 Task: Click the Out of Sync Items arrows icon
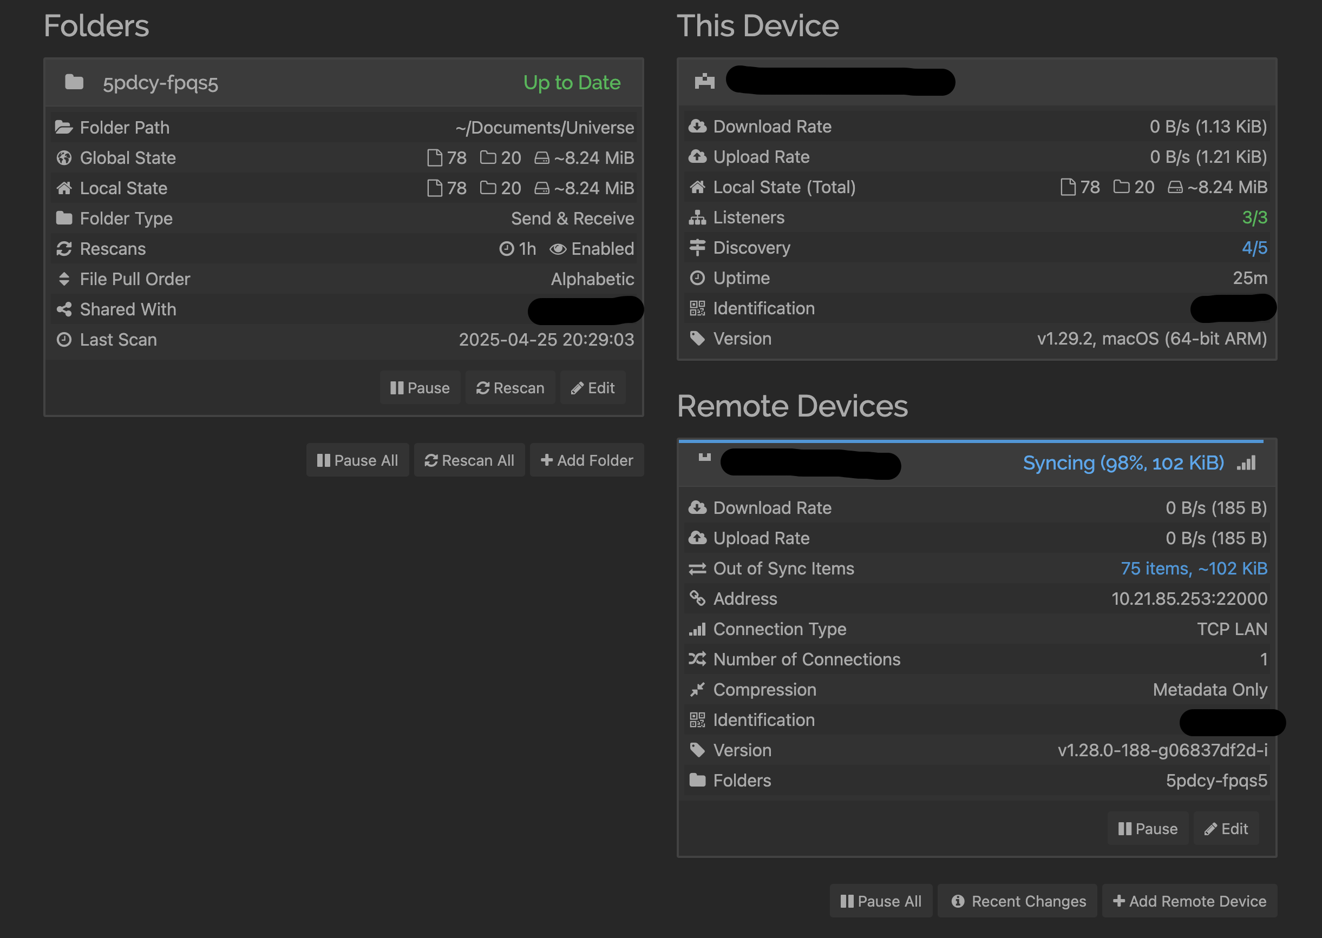tap(697, 569)
